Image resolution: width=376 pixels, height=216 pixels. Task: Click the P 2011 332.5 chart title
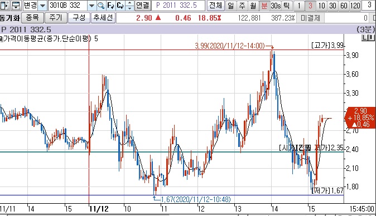click(x=26, y=30)
